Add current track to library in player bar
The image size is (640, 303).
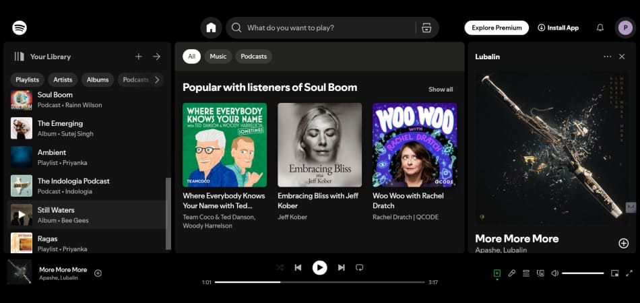tap(98, 273)
